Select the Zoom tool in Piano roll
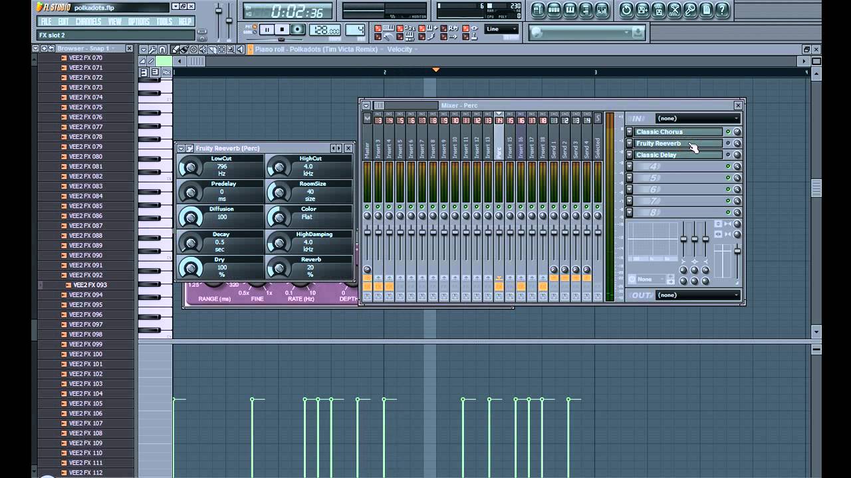 coord(231,49)
